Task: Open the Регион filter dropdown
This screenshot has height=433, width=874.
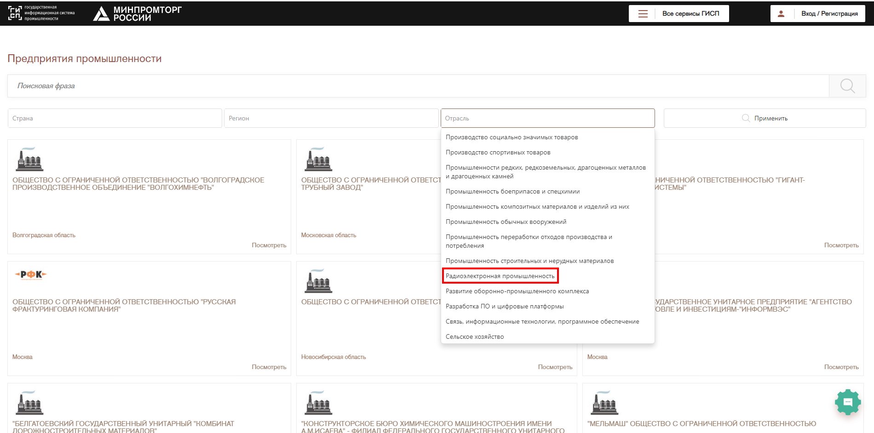Action: tap(331, 118)
